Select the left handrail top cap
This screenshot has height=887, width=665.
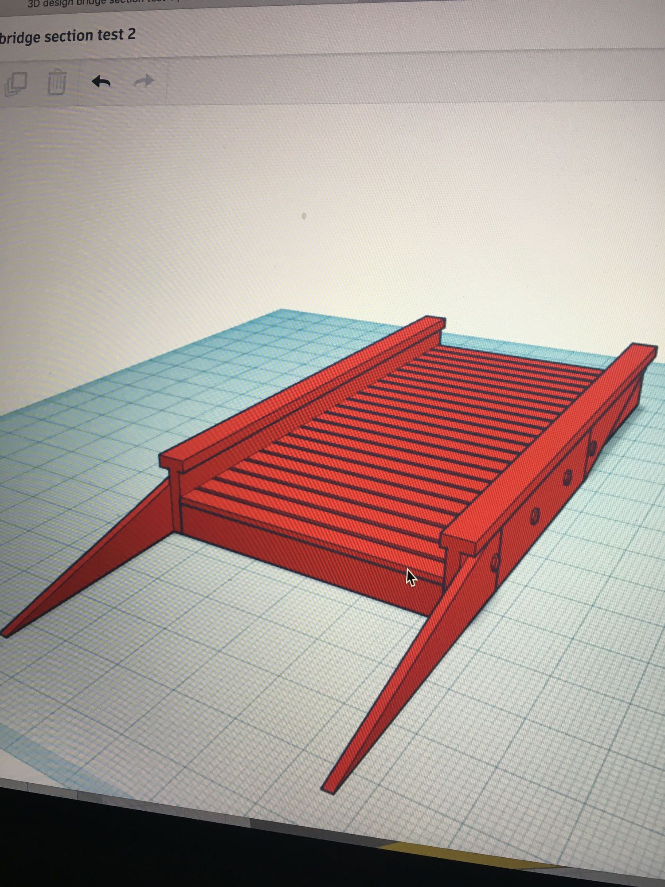tap(301, 390)
